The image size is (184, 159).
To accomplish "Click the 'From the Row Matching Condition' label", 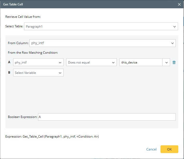I will click(x=33, y=53).
